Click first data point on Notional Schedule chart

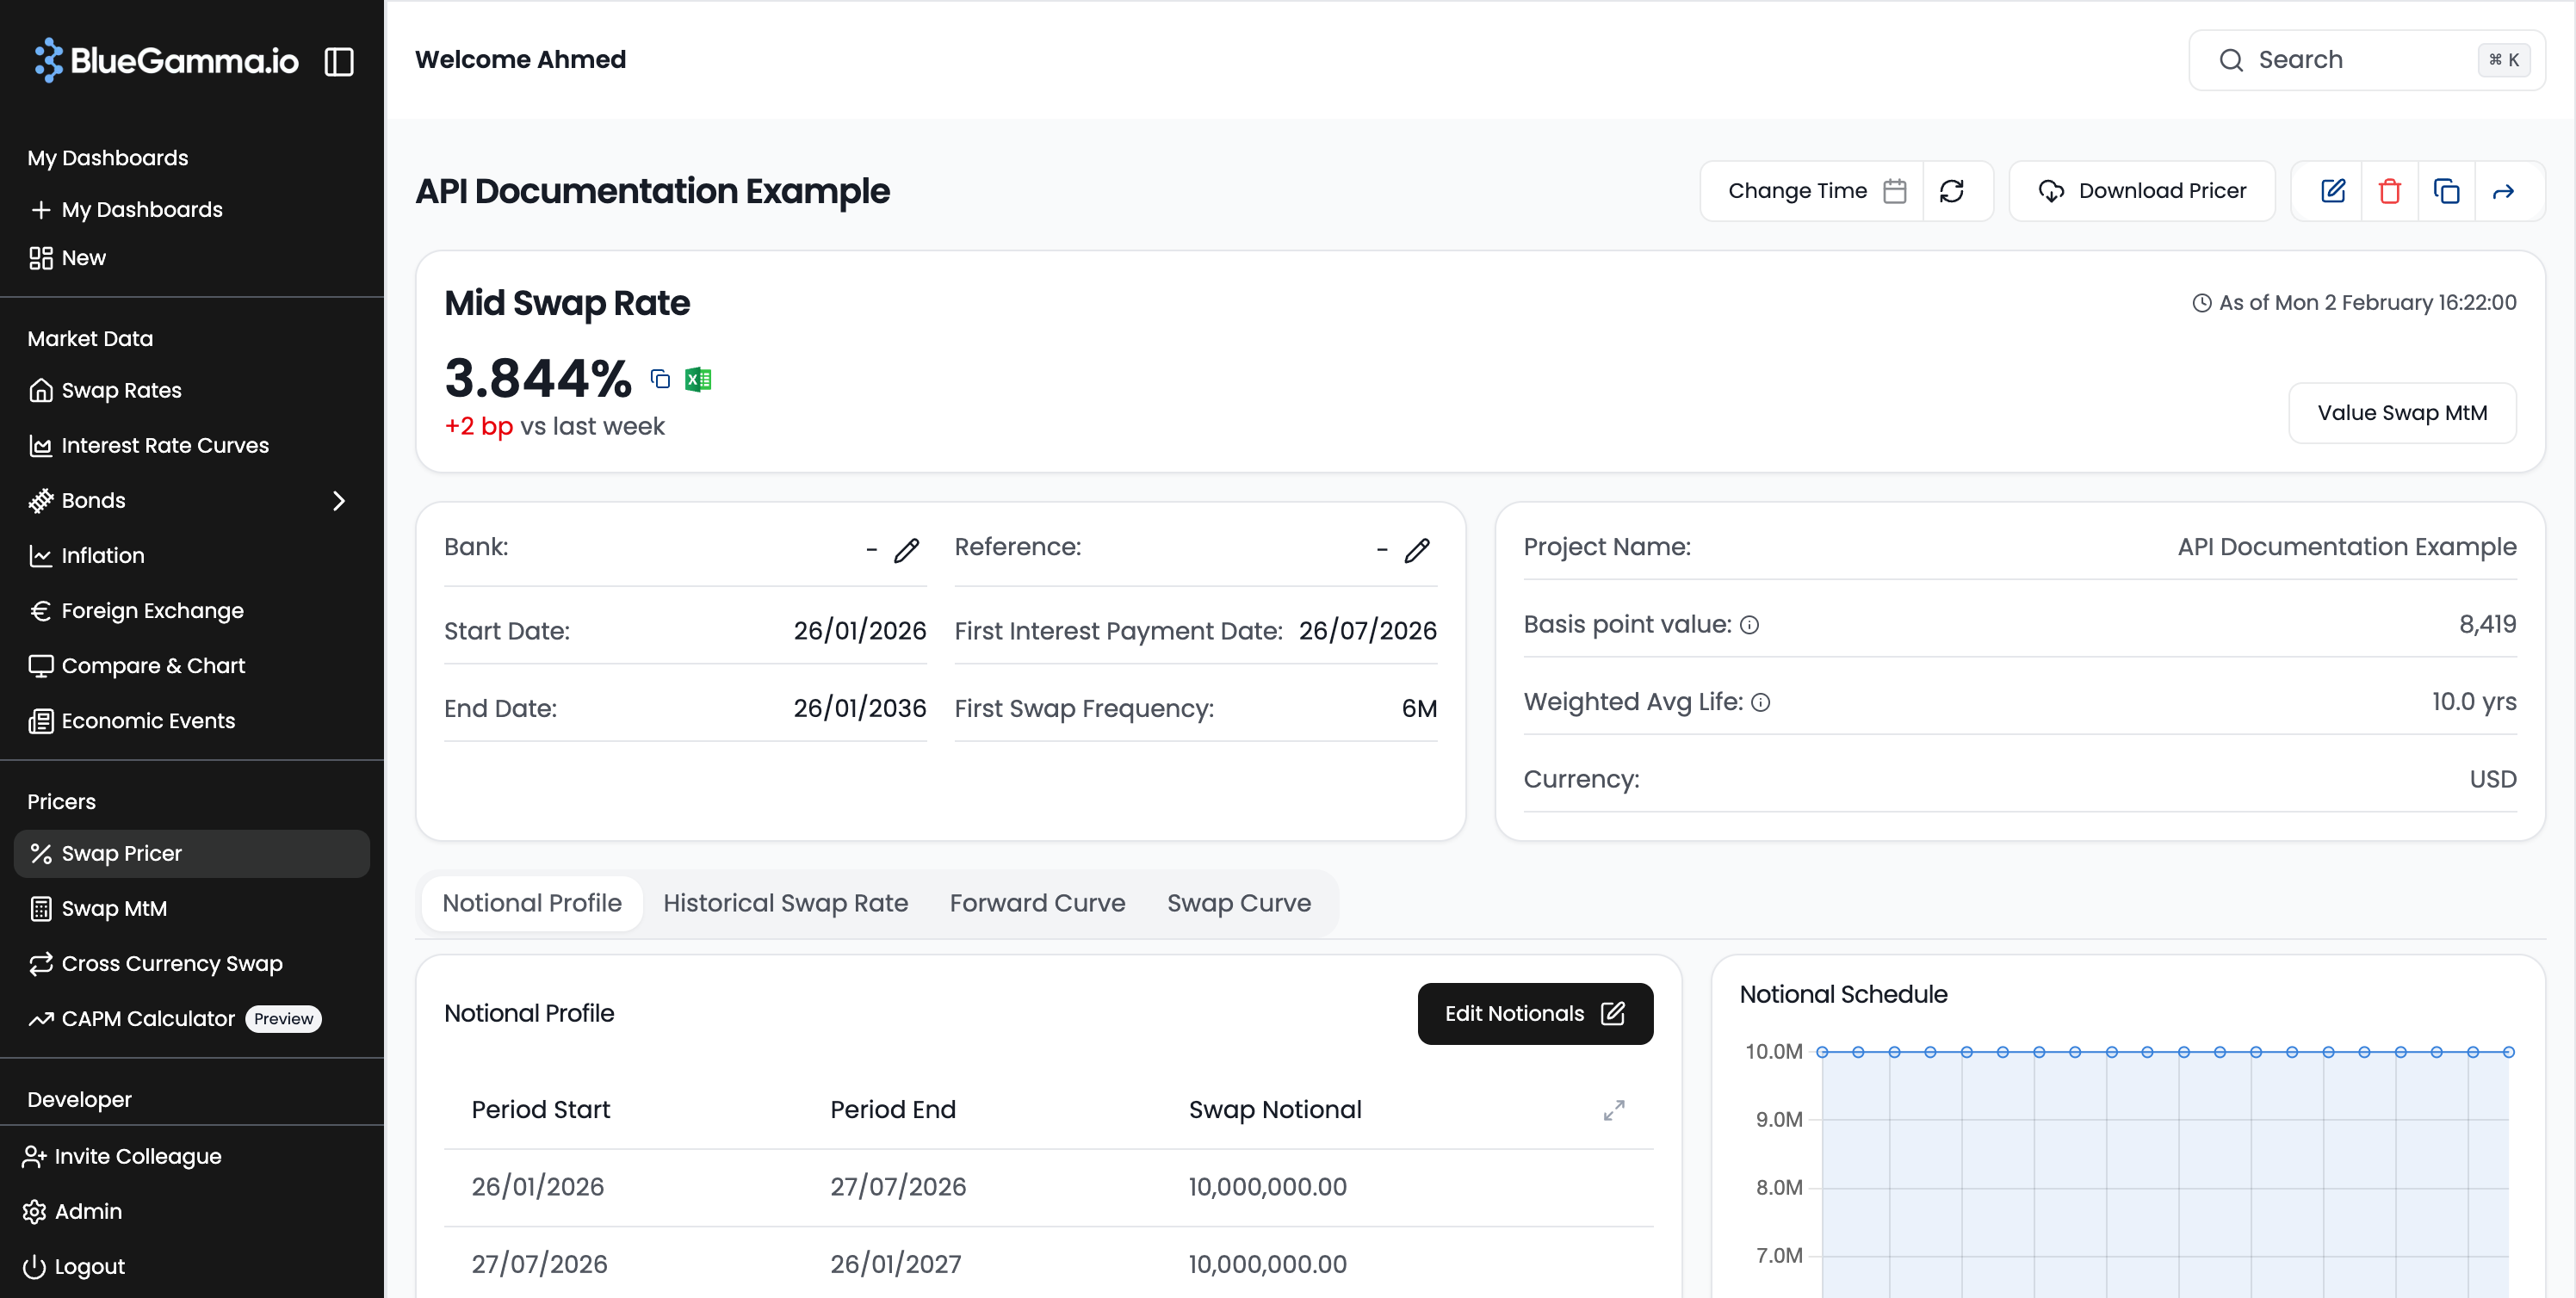pyautogui.click(x=1822, y=1052)
